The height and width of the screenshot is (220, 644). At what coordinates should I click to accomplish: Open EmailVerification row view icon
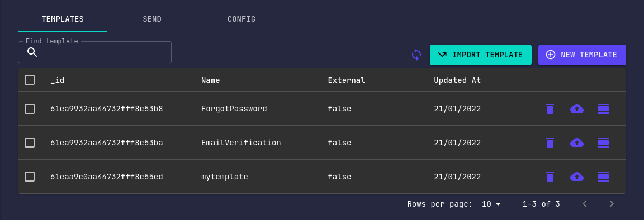coord(603,143)
